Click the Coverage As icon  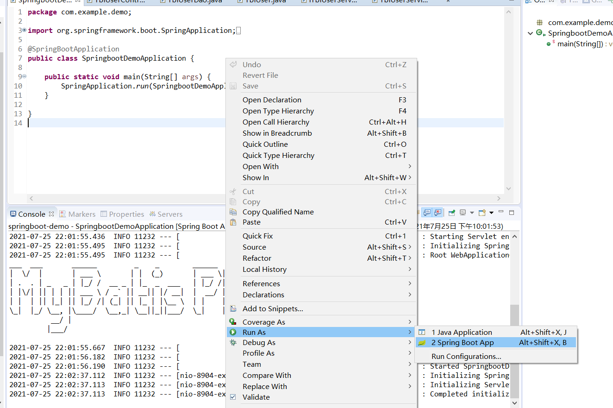pyautogui.click(x=233, y=322)
